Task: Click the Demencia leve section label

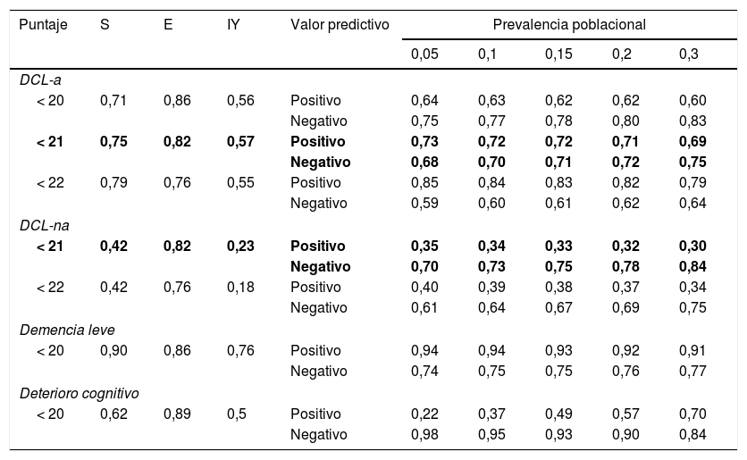Action: pos(62,330)
